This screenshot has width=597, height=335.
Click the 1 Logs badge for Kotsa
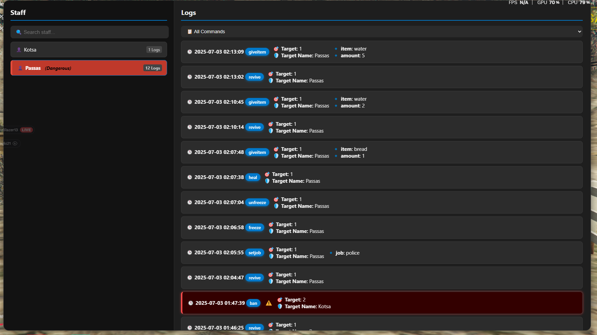tap(154, 50)
